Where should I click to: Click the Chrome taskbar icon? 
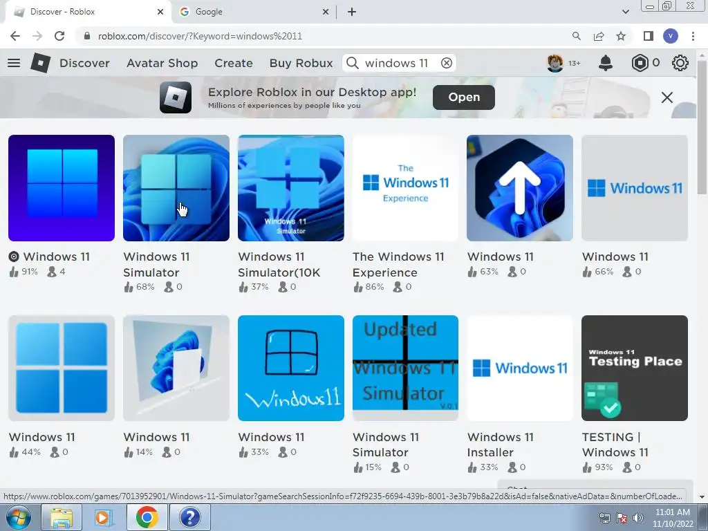click(147, 517)
